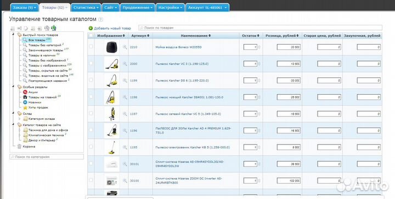
Task: Click the green plus icon for adding a product
Action: pos(91,28)
